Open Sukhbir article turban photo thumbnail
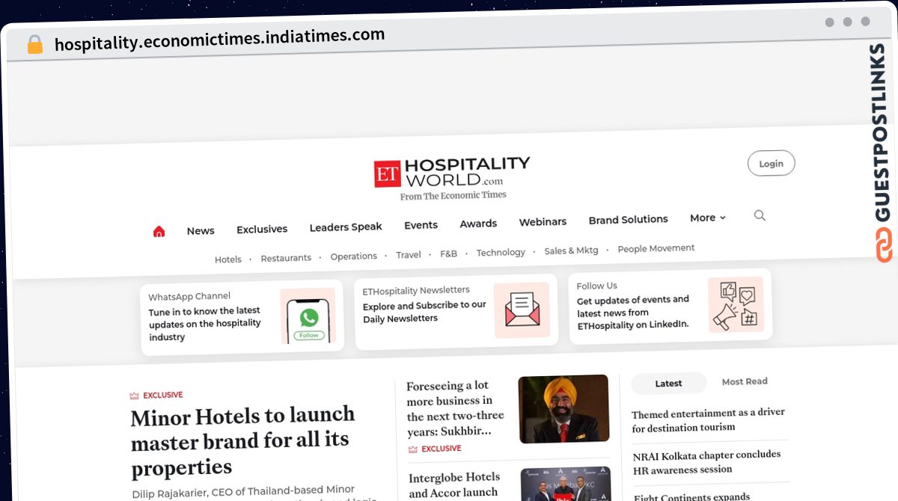898x501 pixels. [563, 408]
